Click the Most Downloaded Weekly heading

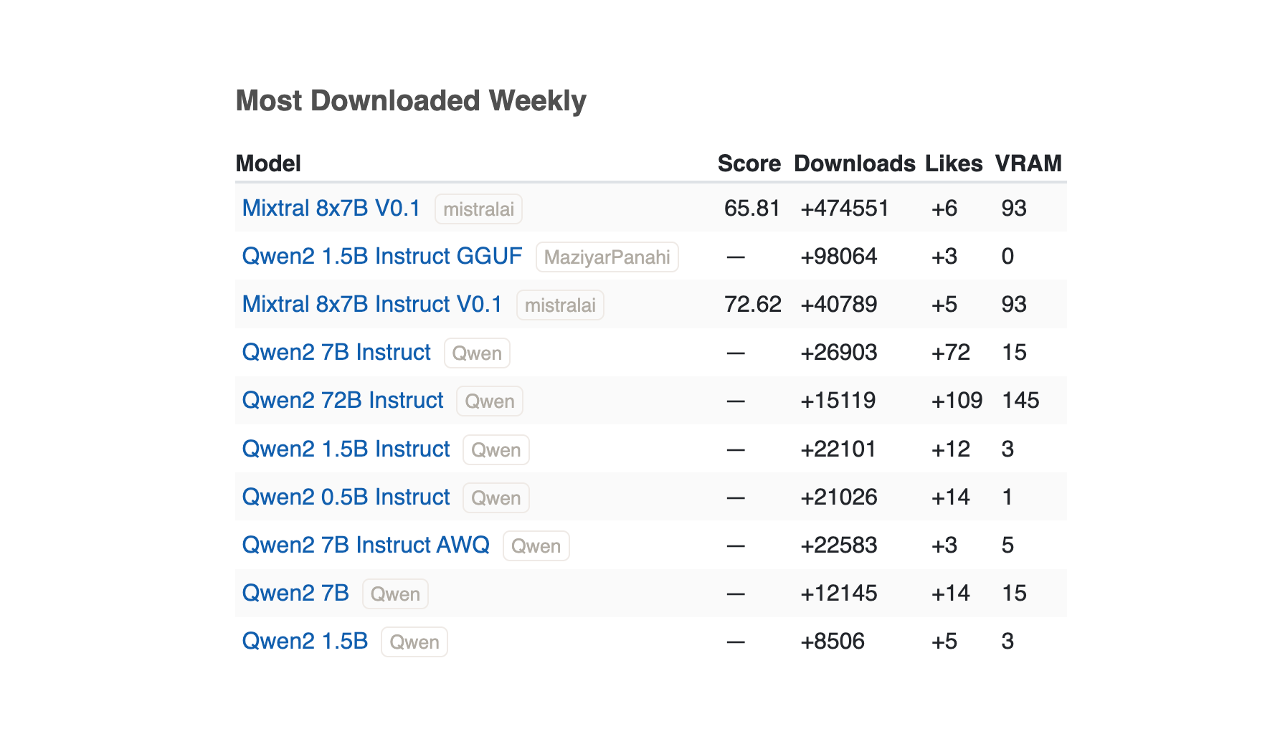tap(411, 101)
